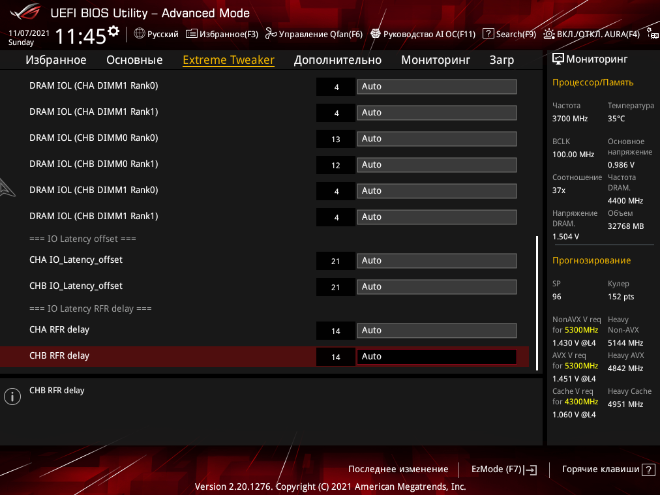Viewport: 660px width, 495px height.
Task: Edit CHA RFR delay Auto field
Action: pyautogui.click(x=437, y=331)
